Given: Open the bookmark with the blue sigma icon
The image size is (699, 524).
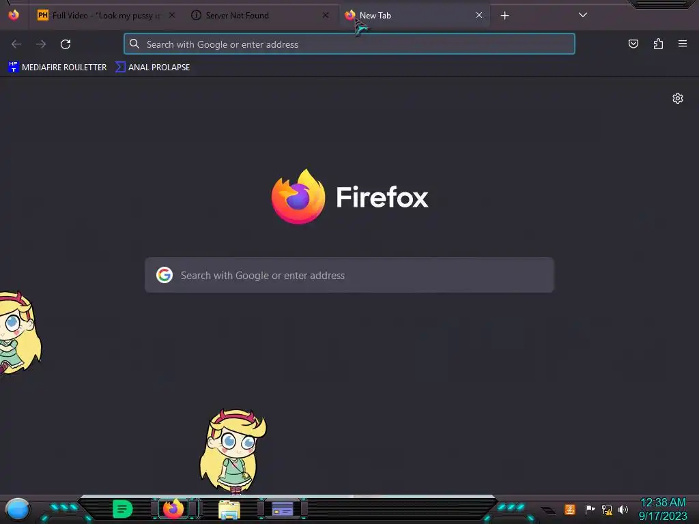Looking at the screenshot, I should 152,68.
